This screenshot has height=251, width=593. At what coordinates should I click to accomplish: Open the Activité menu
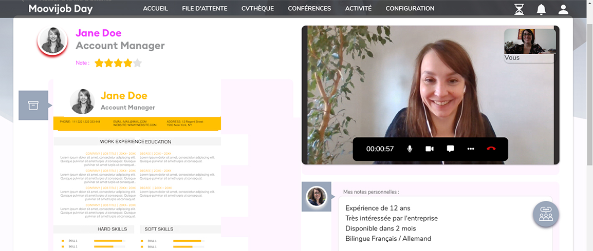(358, 9)
